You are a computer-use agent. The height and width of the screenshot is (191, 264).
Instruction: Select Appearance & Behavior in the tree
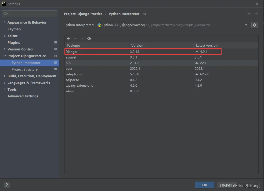27,22
